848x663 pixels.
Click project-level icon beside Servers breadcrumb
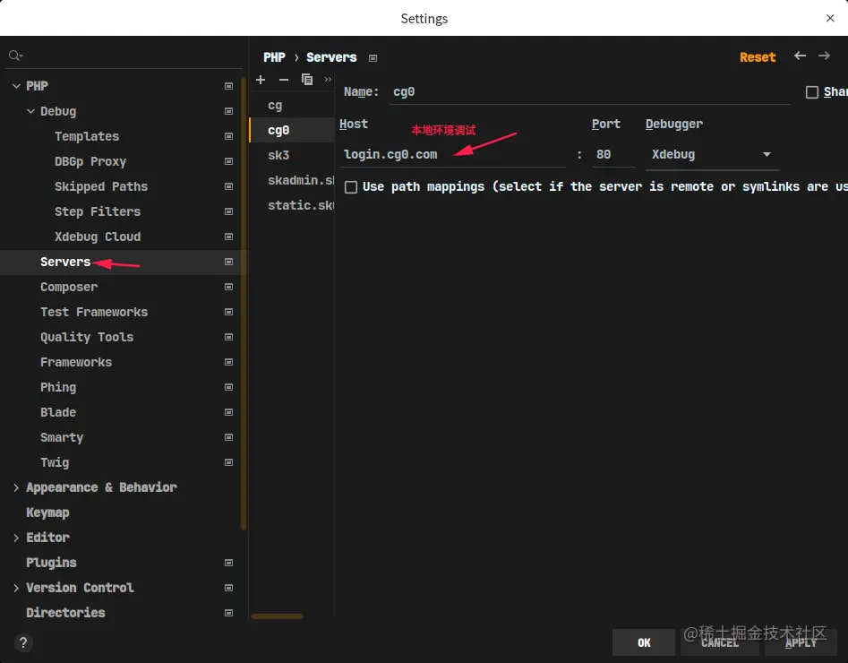click(373, 58)
